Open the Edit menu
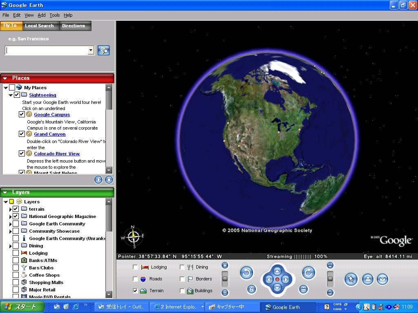418x313 pixels. [17, 15]
